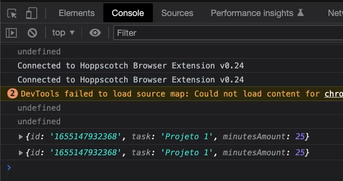
Task: Click the DevTools failed to load warning
Action: [172, 94]
